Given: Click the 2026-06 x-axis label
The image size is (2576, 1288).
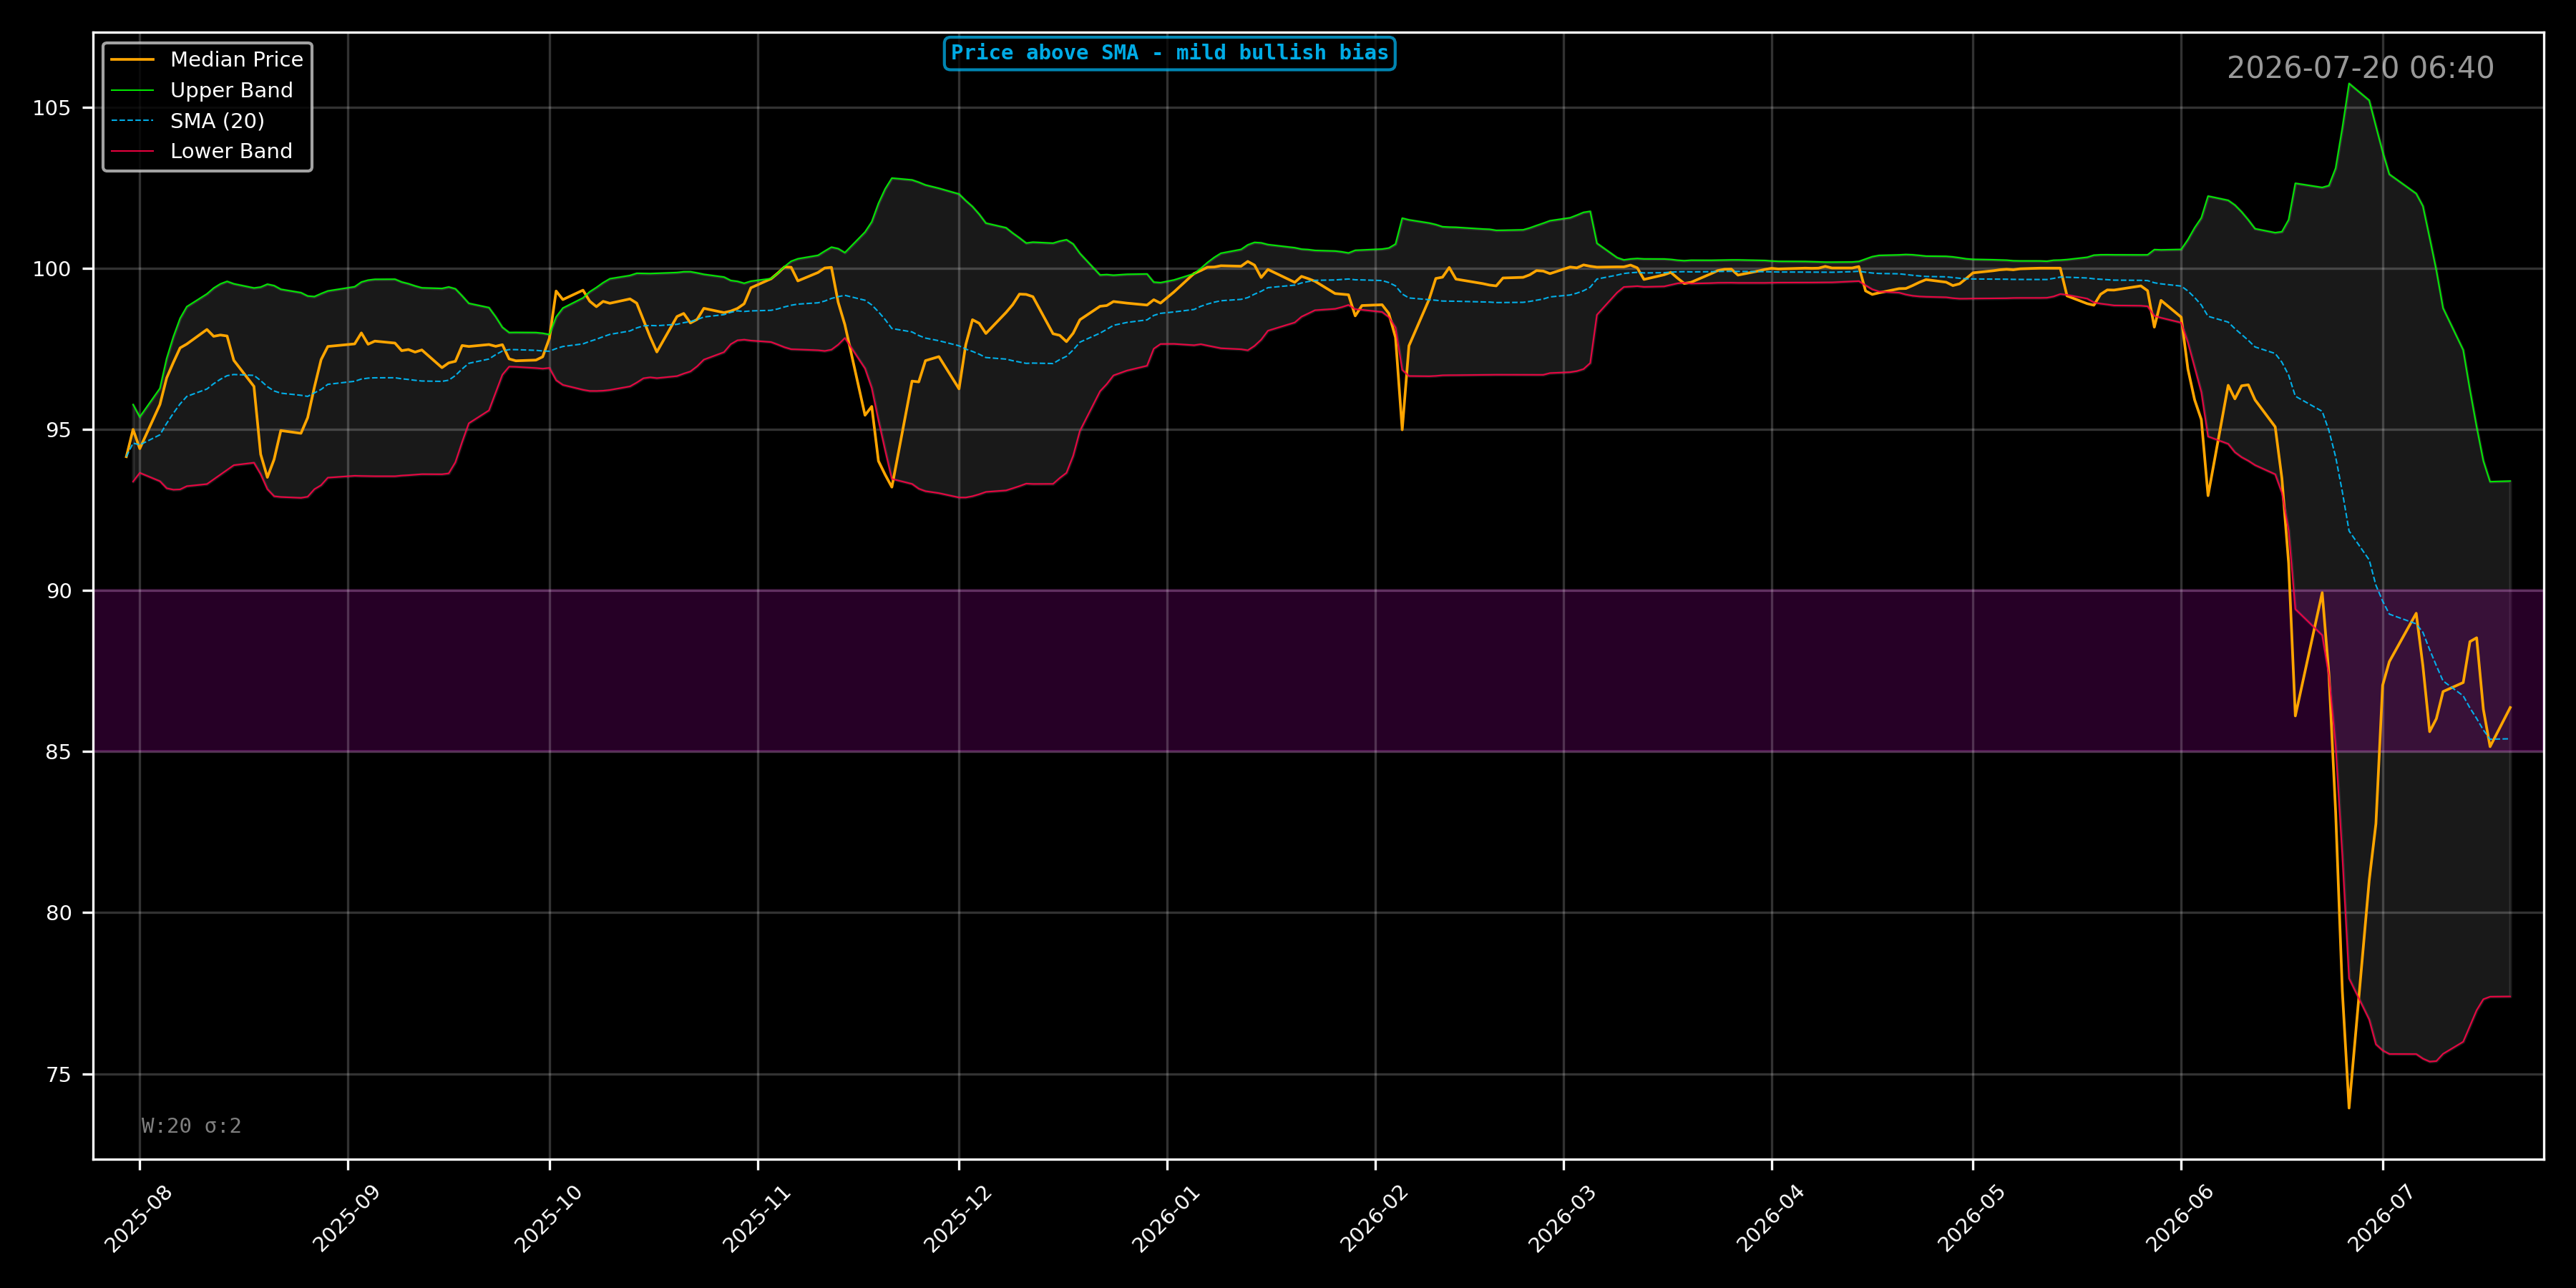Looking at the screenshot, I should (x=2180, y=1219).
